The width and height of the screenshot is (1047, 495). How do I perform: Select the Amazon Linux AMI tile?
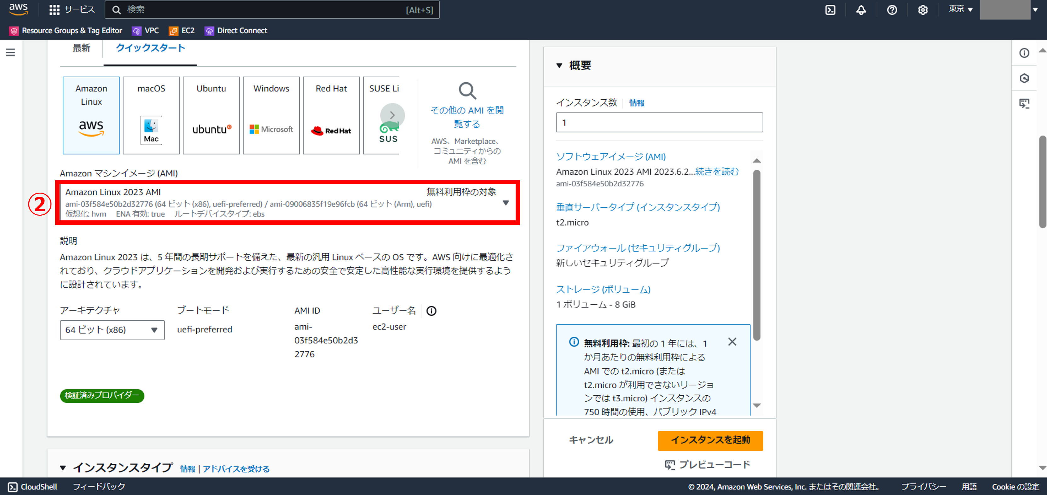pyautogui.click(x=91, y=115)
